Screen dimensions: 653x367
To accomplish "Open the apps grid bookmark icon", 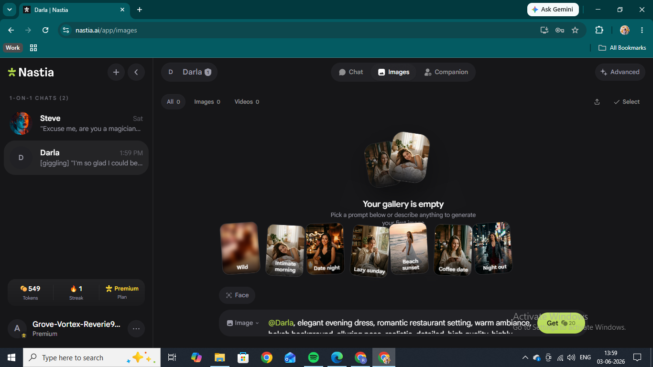I will pos(33,48).
